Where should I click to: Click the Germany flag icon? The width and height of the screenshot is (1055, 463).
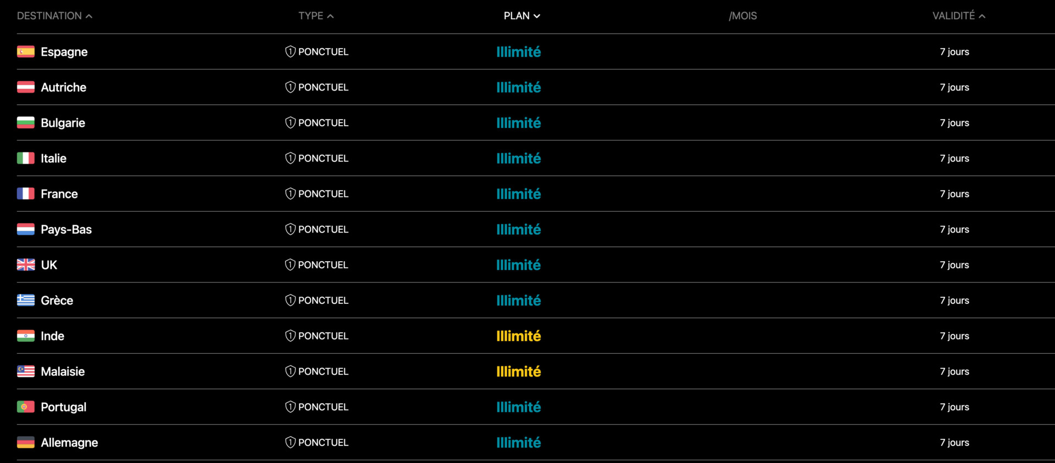(26, 442)
